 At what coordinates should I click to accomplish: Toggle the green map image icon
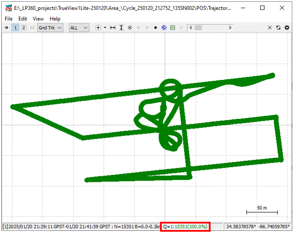[x=173, y=28]
